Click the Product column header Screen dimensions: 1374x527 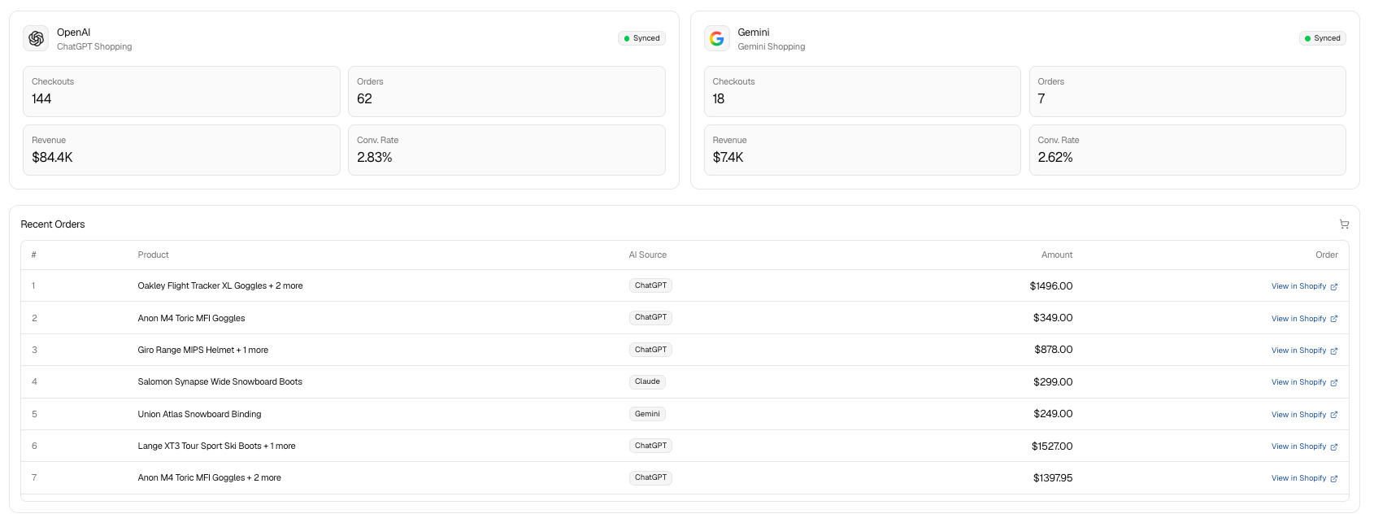pos(153,255)
